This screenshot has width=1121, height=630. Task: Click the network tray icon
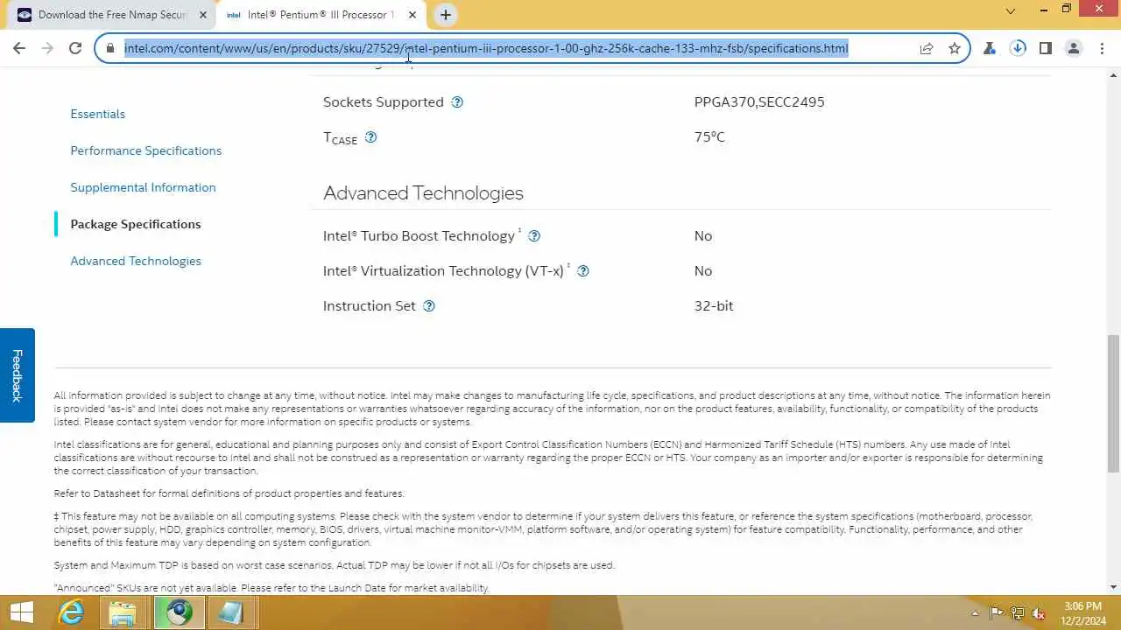pyautogui.click(x=1018, y=613)
